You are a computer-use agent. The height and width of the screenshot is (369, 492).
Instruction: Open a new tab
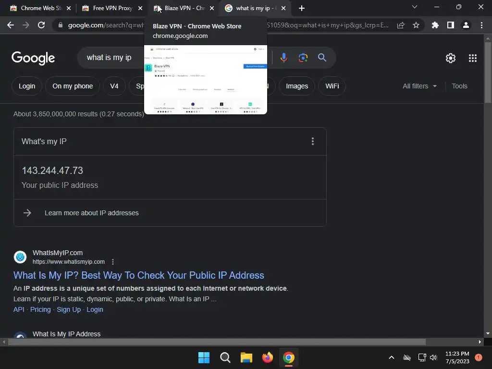[302, 8]
